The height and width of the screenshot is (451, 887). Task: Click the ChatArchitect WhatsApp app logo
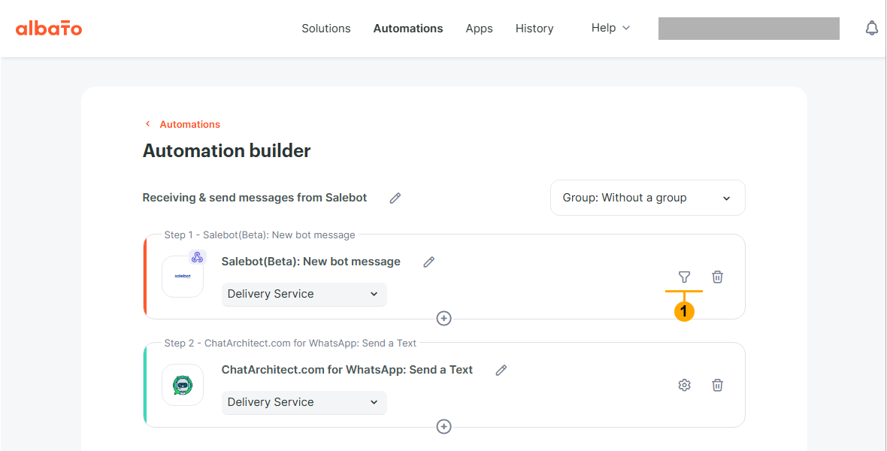click(183, 385)
